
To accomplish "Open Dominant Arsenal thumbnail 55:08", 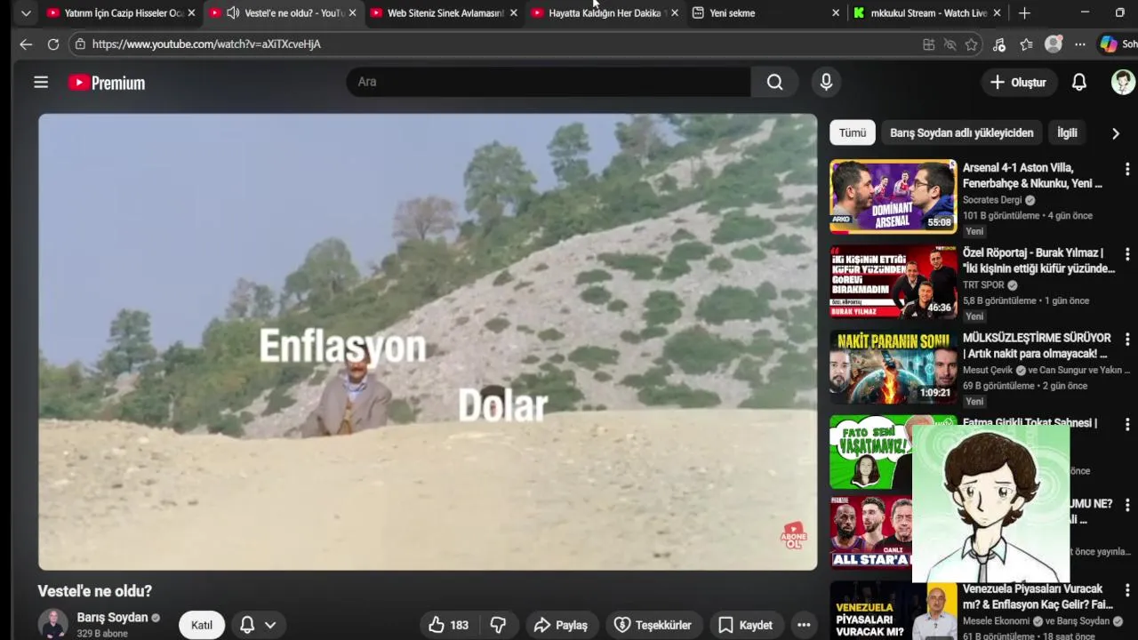I will coord(893,196).
